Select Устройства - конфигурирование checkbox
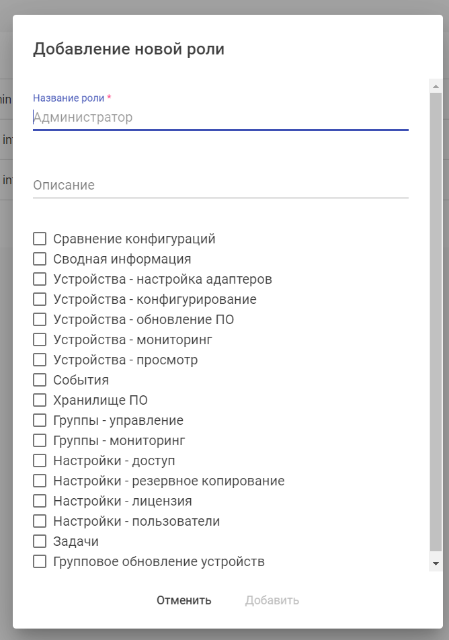Screen dimensions: 449x640 (40, 299)
